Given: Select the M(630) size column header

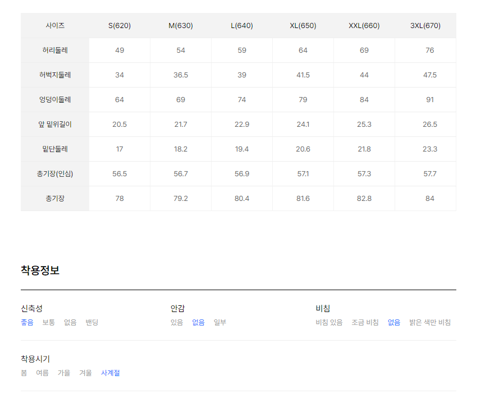Looking at the screenshot, I should [x=181, y=26].
